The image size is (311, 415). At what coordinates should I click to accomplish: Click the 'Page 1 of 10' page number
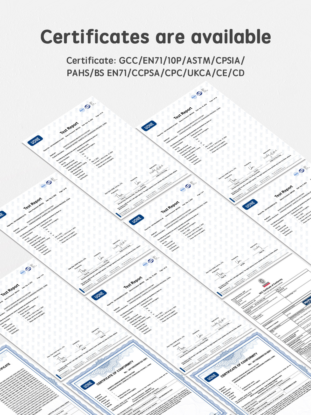pyautogui.click(x=63, y=190)
